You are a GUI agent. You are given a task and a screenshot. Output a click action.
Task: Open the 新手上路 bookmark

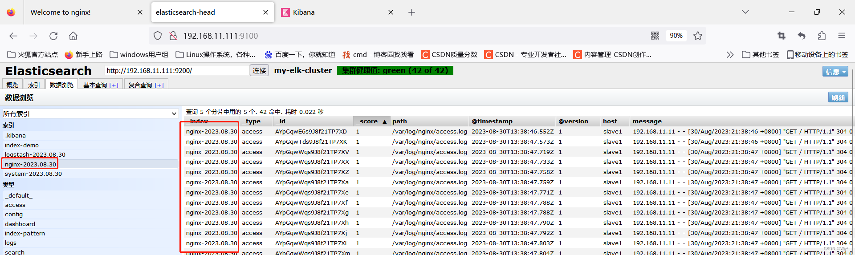pos(84,55)
